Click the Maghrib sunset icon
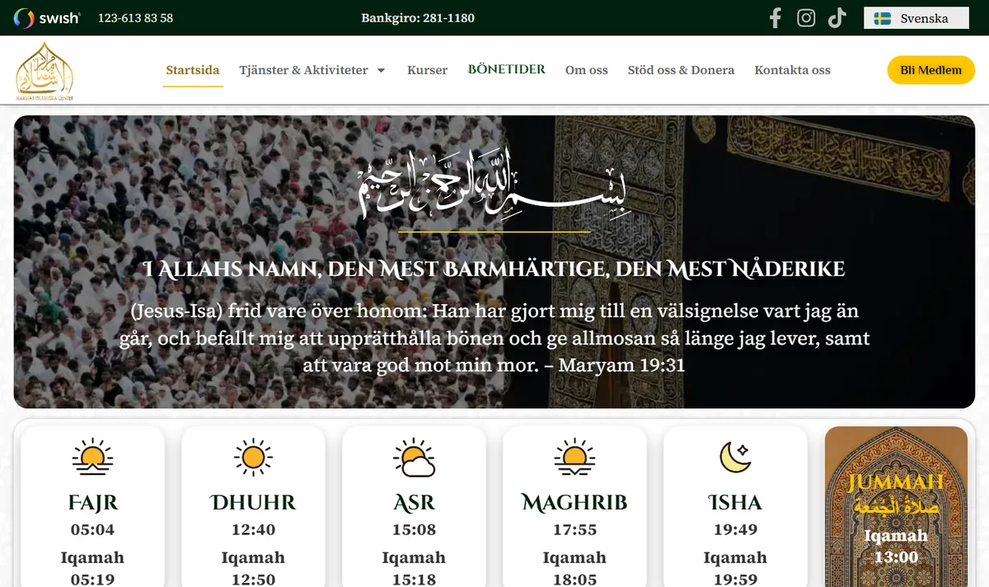This screenshot has height=587, width=989. click(x=574, y=458)
